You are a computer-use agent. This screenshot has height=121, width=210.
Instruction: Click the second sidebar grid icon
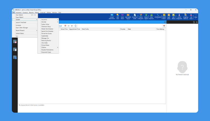click(x=15, y=49)
